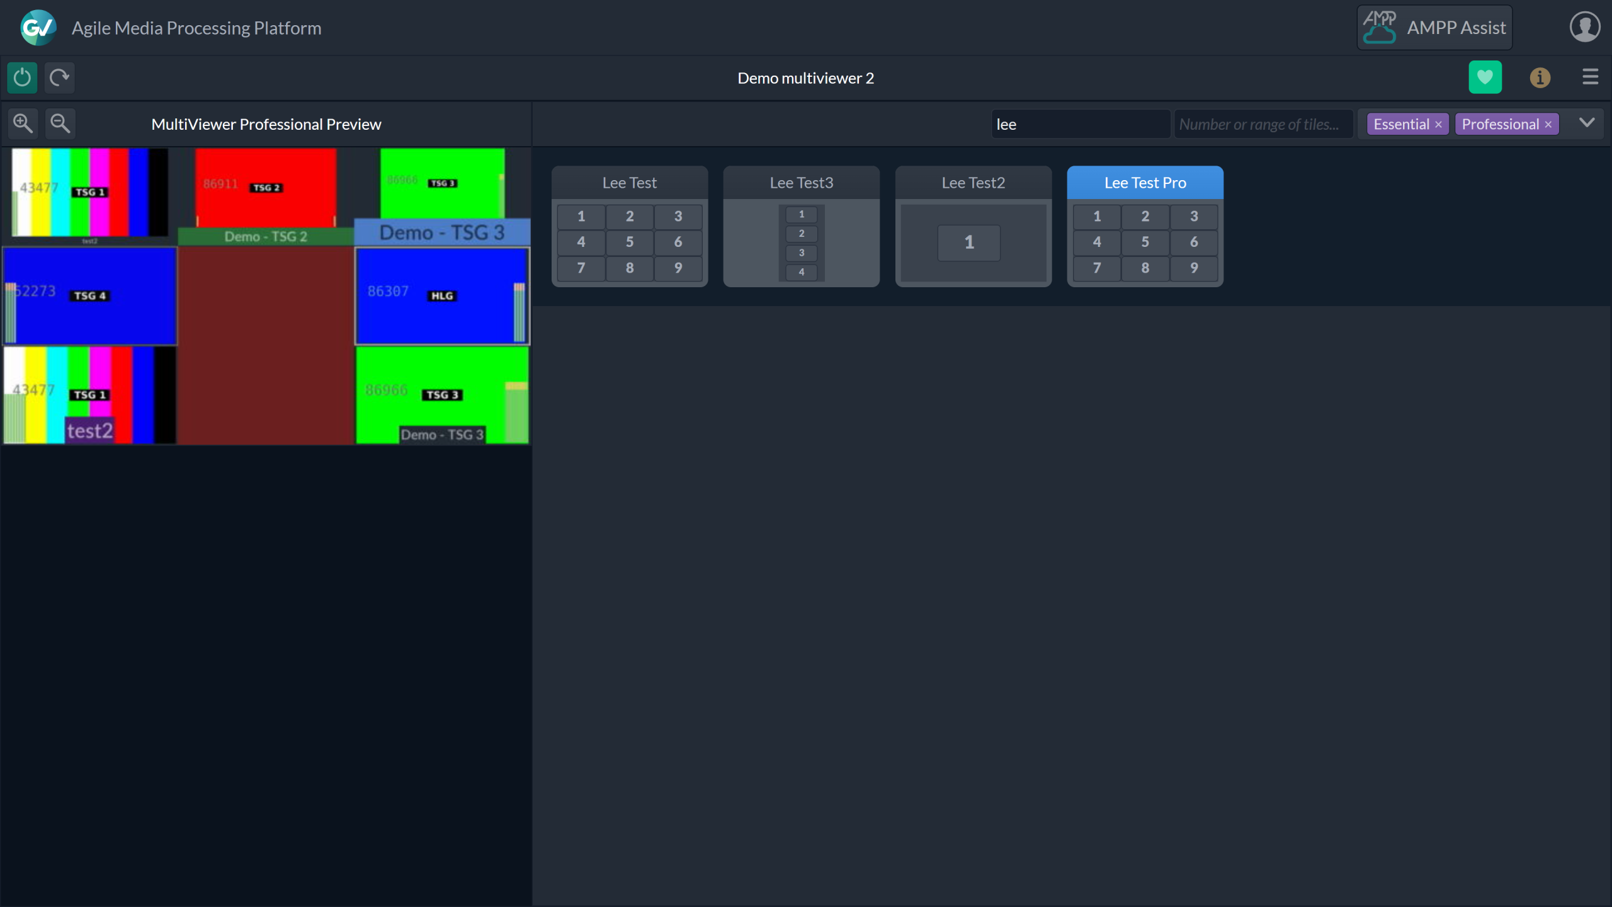Click the large 'Demo - TSG 3' blue label
This screenshot has height=907, width=1612.
(x=442, y=232)
